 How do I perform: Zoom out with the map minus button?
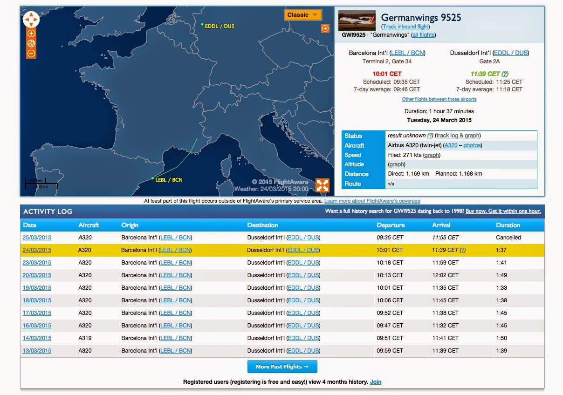click(31, 54)
